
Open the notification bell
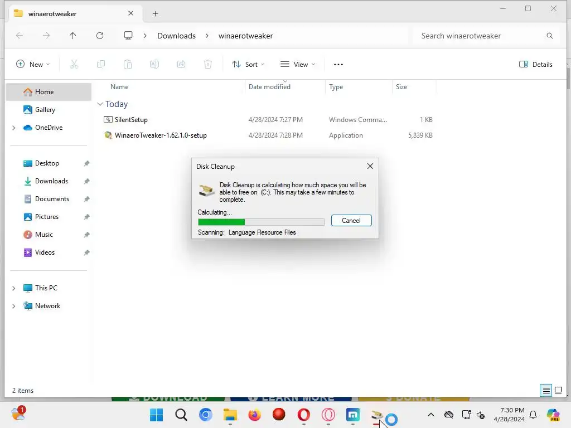pyautogui.click(x=533, y=415)
